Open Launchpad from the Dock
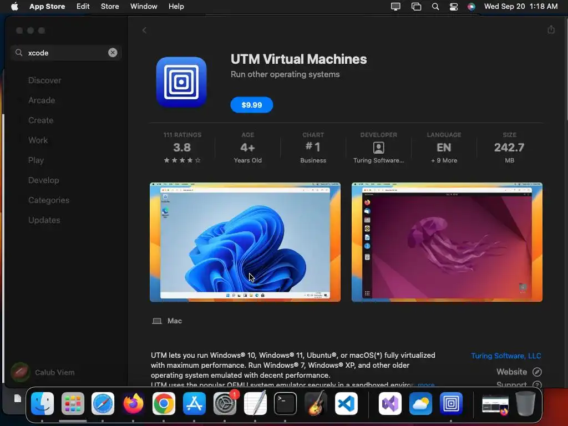Screen dimensions: 568x426 (x=73, y=403)
